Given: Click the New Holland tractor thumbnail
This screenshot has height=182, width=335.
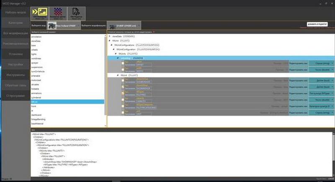Looking at the screenshot, I should [x=52, y=26].
